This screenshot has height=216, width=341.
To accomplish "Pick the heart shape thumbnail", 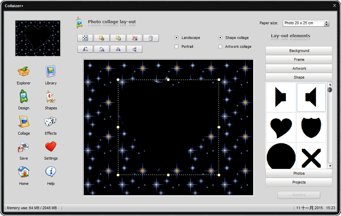I will (x=281, y=127).
